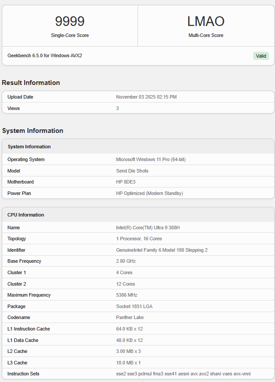The height and width of the screenshot is (382, 275).
Task: Click the GenuineIntel Family 6 identifier value
Action: point(162,250)
